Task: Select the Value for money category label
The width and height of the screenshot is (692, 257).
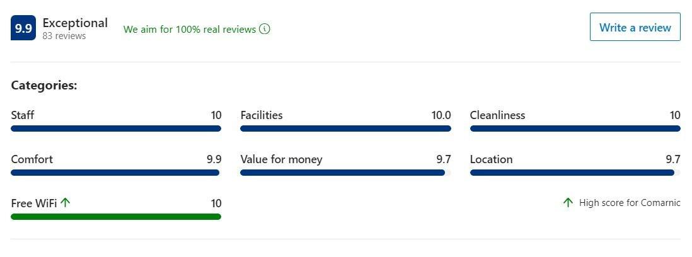Action: (x=281, y=159)
